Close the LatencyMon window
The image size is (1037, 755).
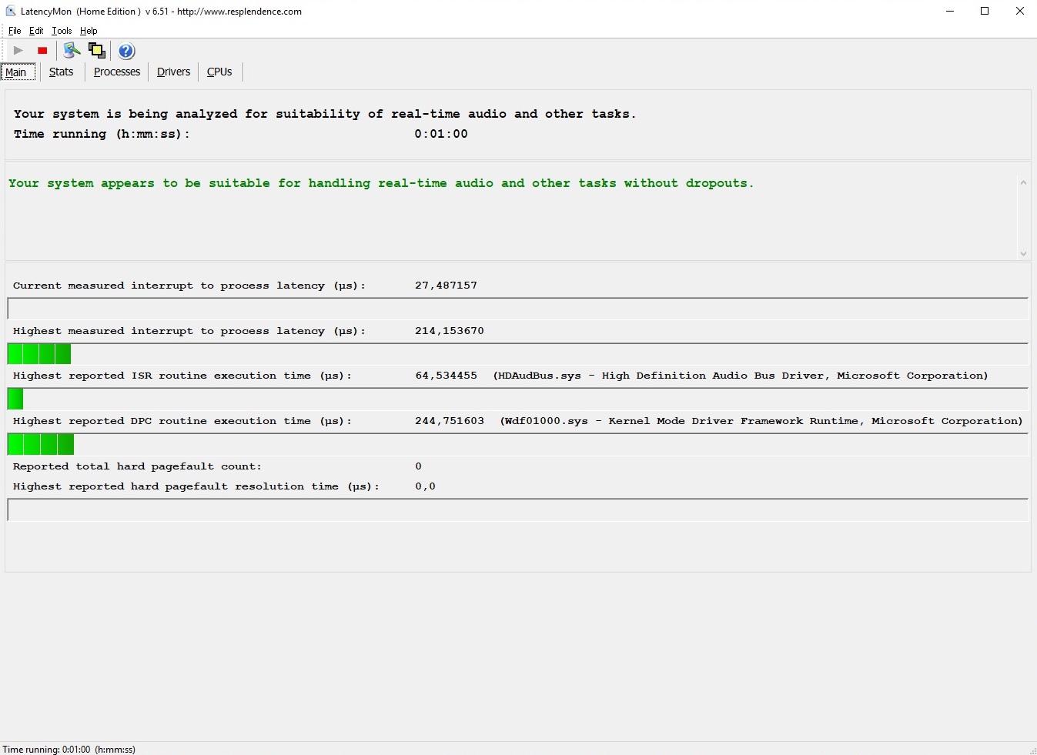[1020, 11]
